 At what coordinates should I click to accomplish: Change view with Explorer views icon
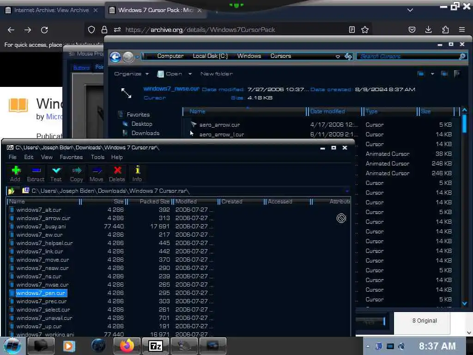click(420, 73)
